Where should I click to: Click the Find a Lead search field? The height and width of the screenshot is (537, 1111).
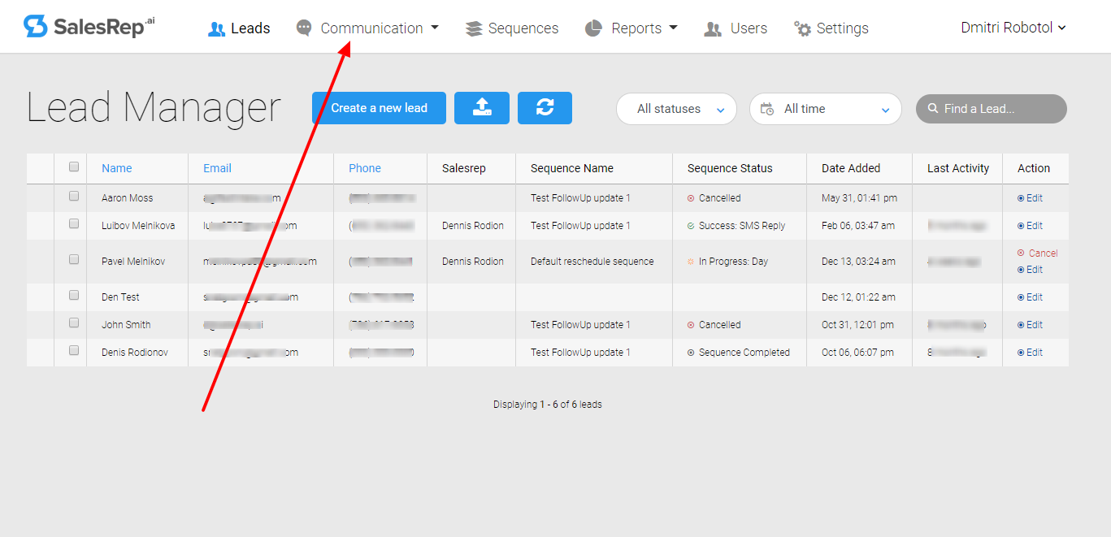click(x=991, y=109)
